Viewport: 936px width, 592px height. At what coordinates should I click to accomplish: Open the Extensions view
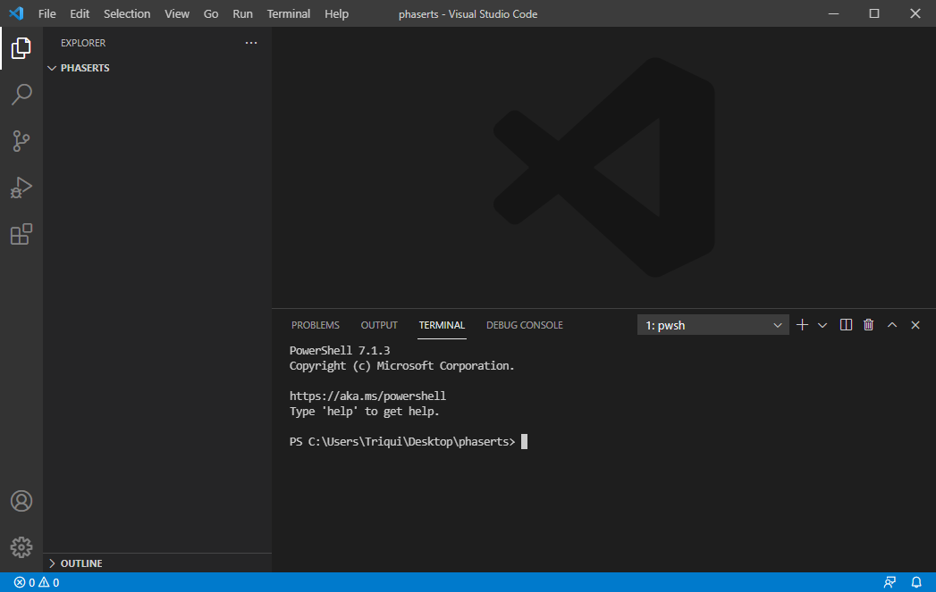click(21, 234)
